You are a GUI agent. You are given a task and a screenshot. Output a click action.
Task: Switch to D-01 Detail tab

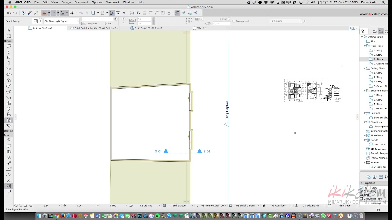point(146,28)
